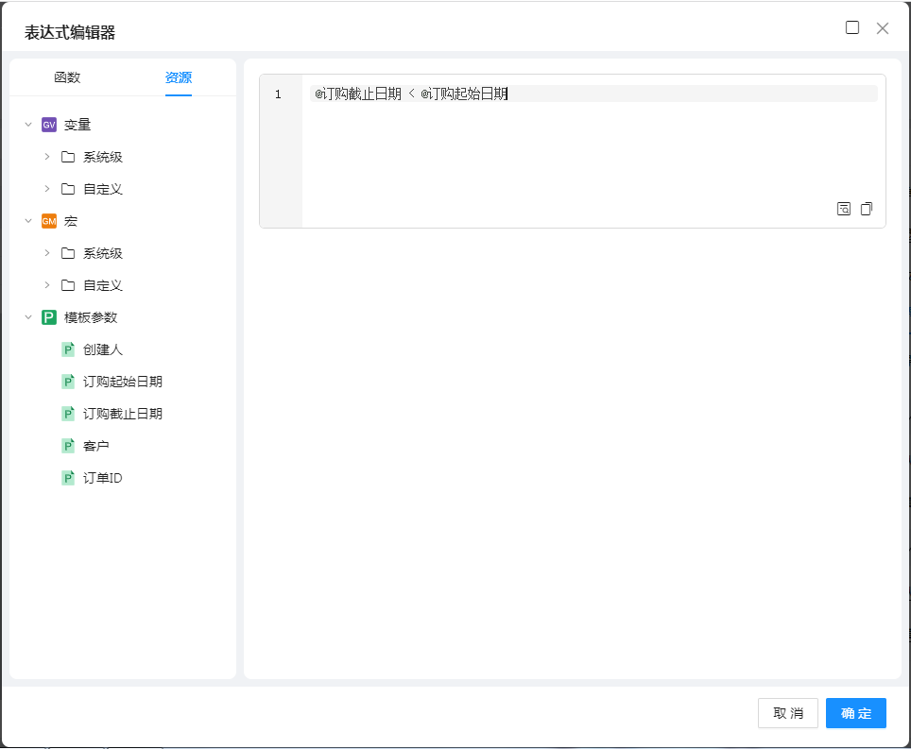Click the folder icon of 系统级 under 变量
Image resolution: width=911 pixels, height=749 pixels.
pos(68,157)
